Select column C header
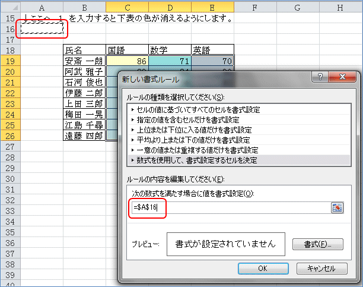Screen dimensions: 363x287 pos(127,7)
